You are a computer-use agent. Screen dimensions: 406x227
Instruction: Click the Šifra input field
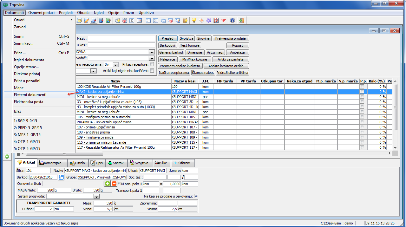[x=38, y=171]
